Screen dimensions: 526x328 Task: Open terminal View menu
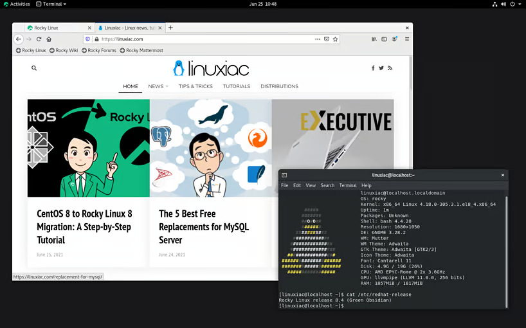(x=311, y=185)
